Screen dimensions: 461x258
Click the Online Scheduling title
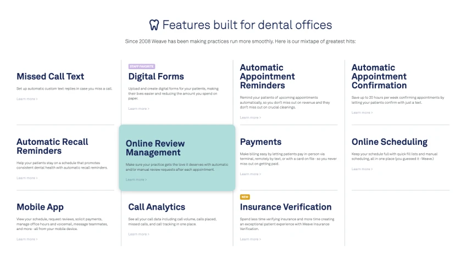click(390, 142)
